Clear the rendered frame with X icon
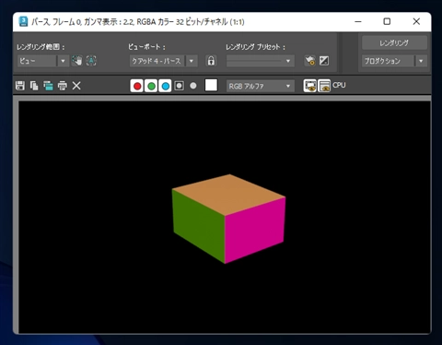The image size is (442, 345). tap(76, 86)
